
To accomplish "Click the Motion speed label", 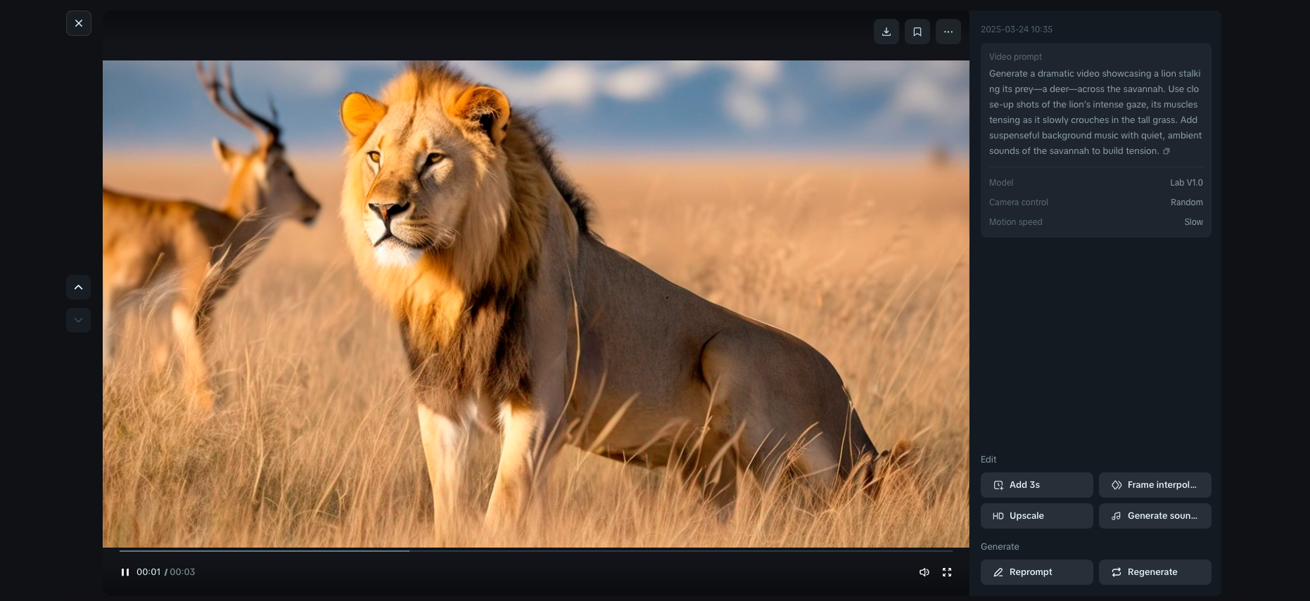I will point(1016,222).
